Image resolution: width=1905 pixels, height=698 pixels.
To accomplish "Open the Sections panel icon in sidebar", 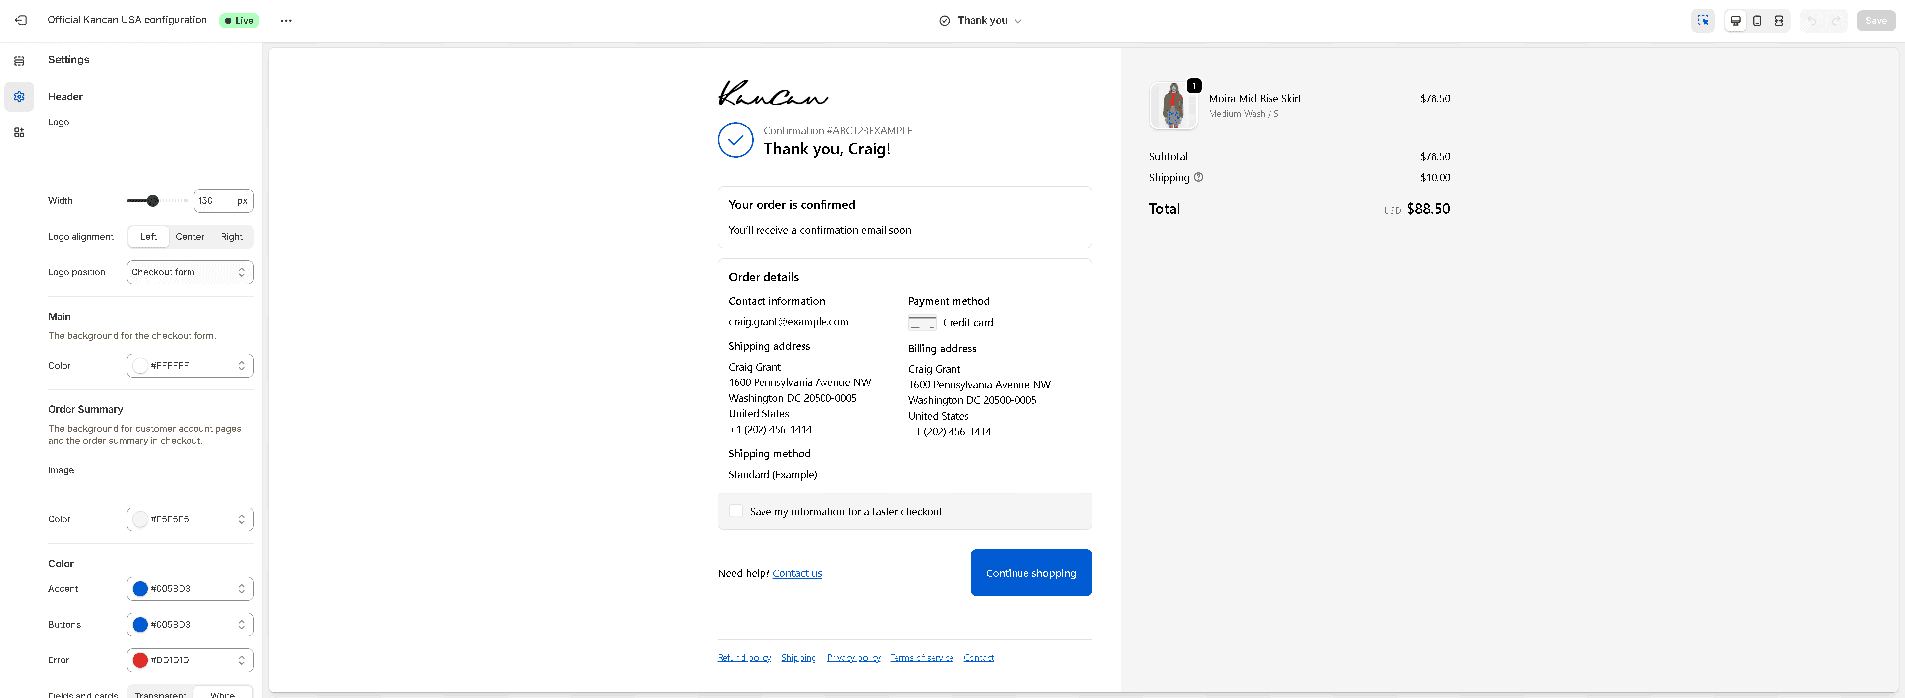I will tap(19, 61).
